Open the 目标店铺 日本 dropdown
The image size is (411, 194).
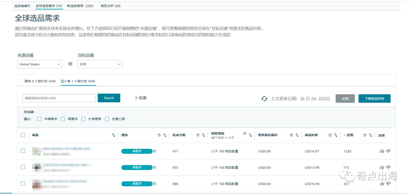click(x=100, y=64)
